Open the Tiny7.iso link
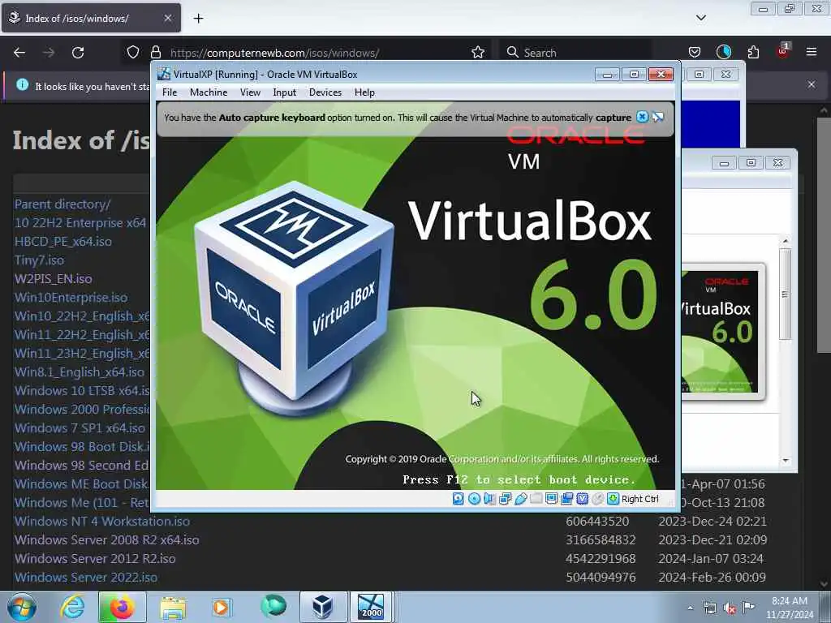Image resolution: width=831 pixels, height=623 pixels. tap(39, 260)
